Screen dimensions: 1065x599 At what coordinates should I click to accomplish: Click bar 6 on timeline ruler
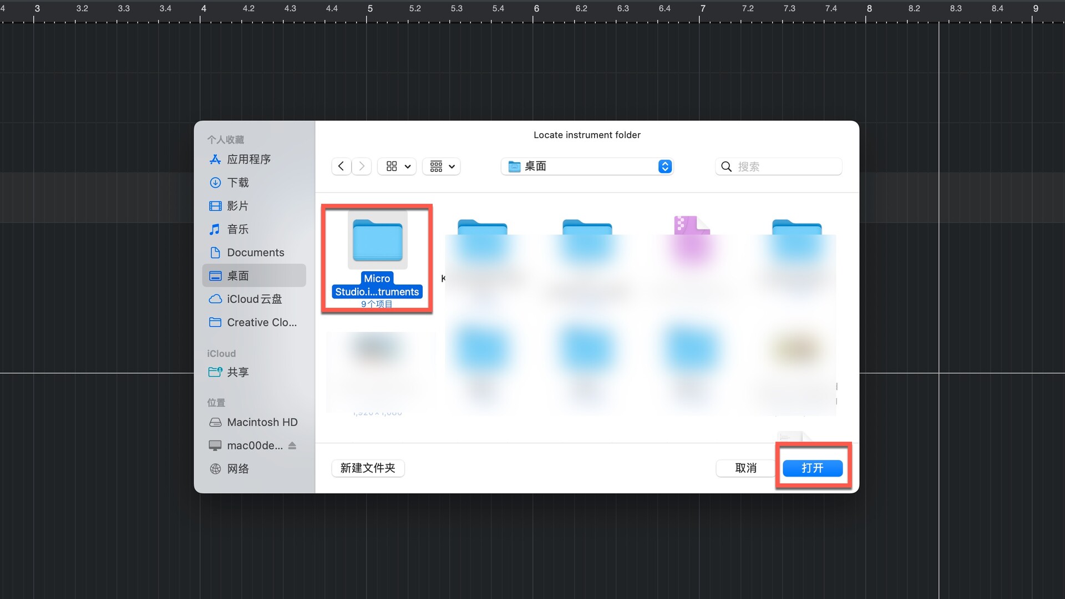tap(536, 9)
